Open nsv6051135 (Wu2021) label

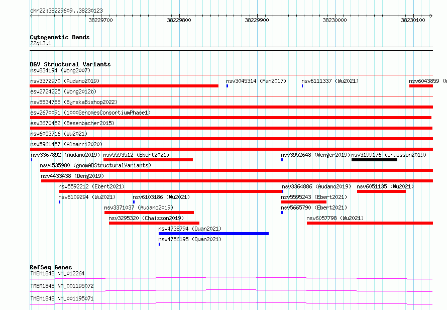[385, 186]
